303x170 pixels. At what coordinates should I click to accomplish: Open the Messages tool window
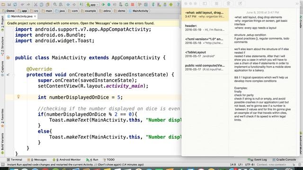37,160
